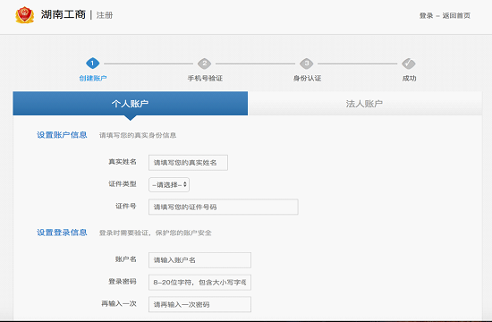This screenshot has height=322, width=492.
Task: Click the 身份认证 step label
Action: point(307,78)
